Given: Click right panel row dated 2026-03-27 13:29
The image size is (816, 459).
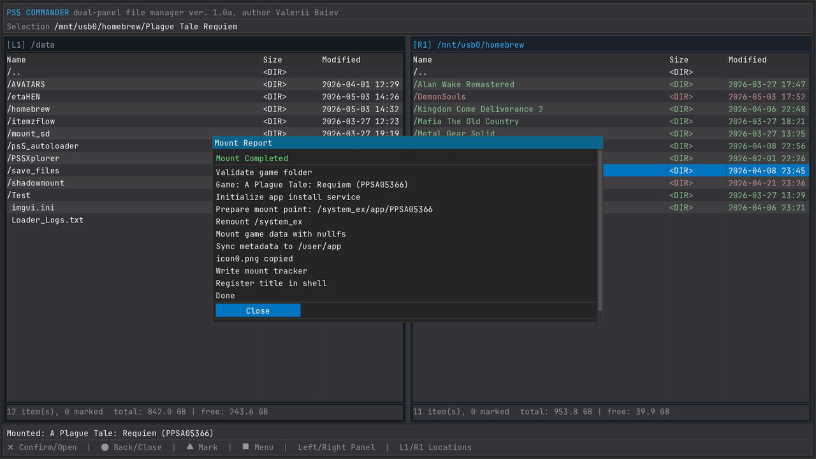Looking at the screenshot, I should click(x=706, y=195).
